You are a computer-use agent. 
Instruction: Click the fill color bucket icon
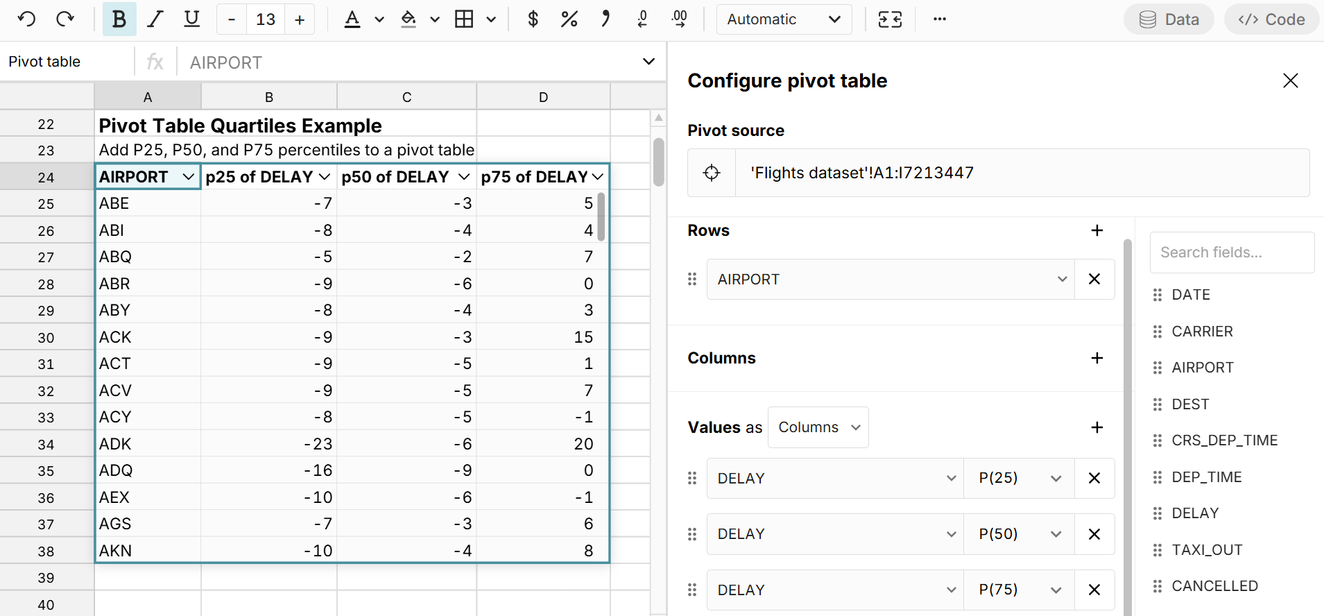click(x=409, y=19)
